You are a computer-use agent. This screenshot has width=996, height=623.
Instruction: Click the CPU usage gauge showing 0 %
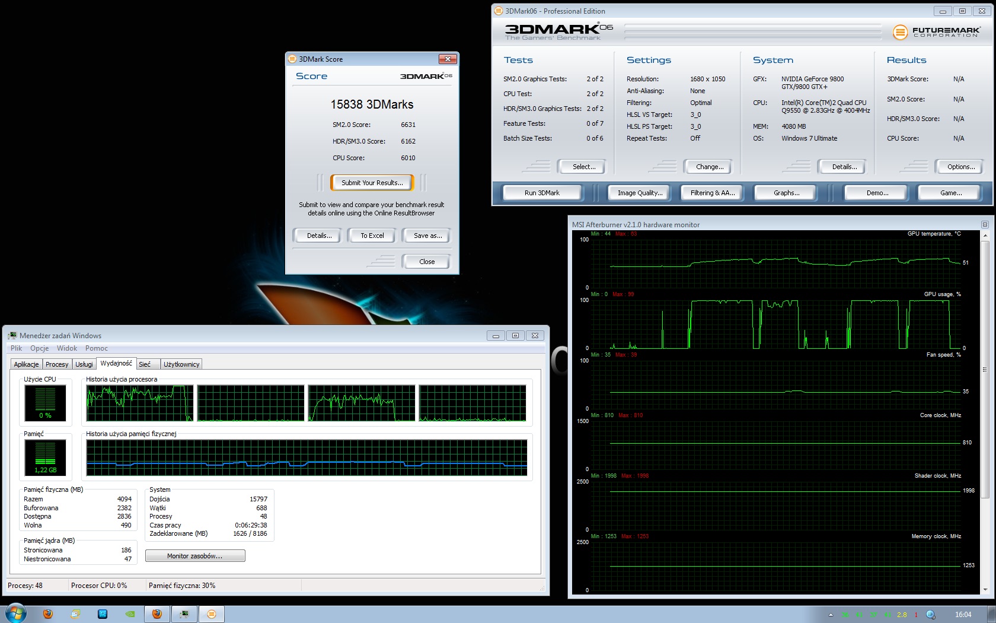(x=45, y=403)
